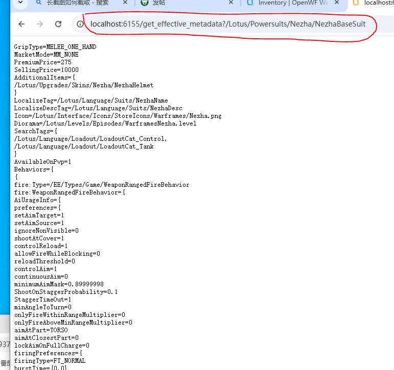Open the tab search dropdown chevron
Screen dimensions: 394x370
(x=20, y=3)
